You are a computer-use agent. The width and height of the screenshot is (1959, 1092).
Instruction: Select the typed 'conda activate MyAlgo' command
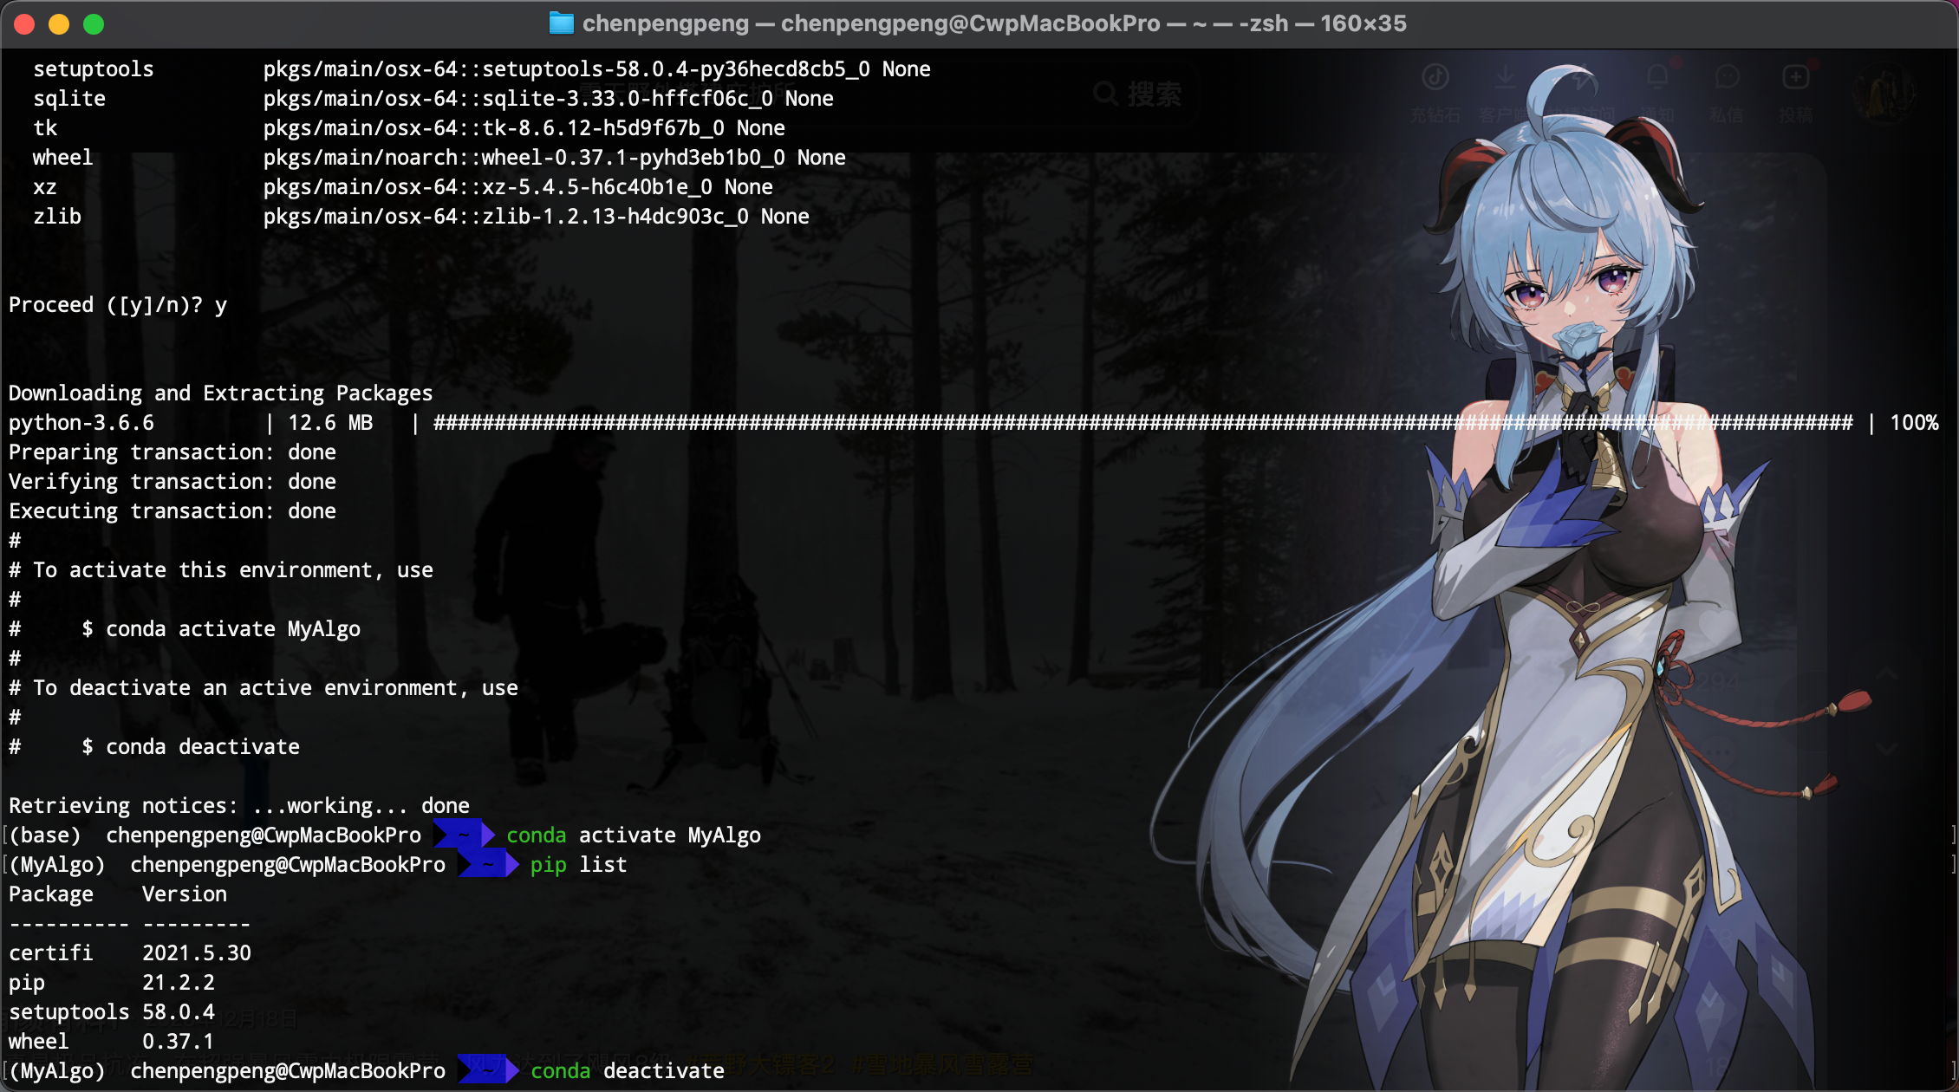[634, 835]
